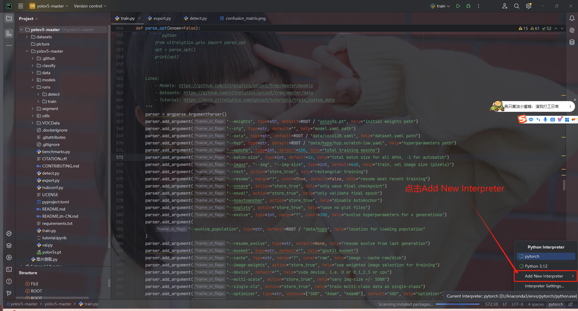Image resolution: width=578 pixels, height=311 pixels.
Task: Open the main hamburger menu
Action: click(21, 6)
